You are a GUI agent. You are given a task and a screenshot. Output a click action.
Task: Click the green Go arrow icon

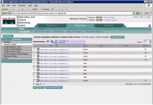[137, 13]
